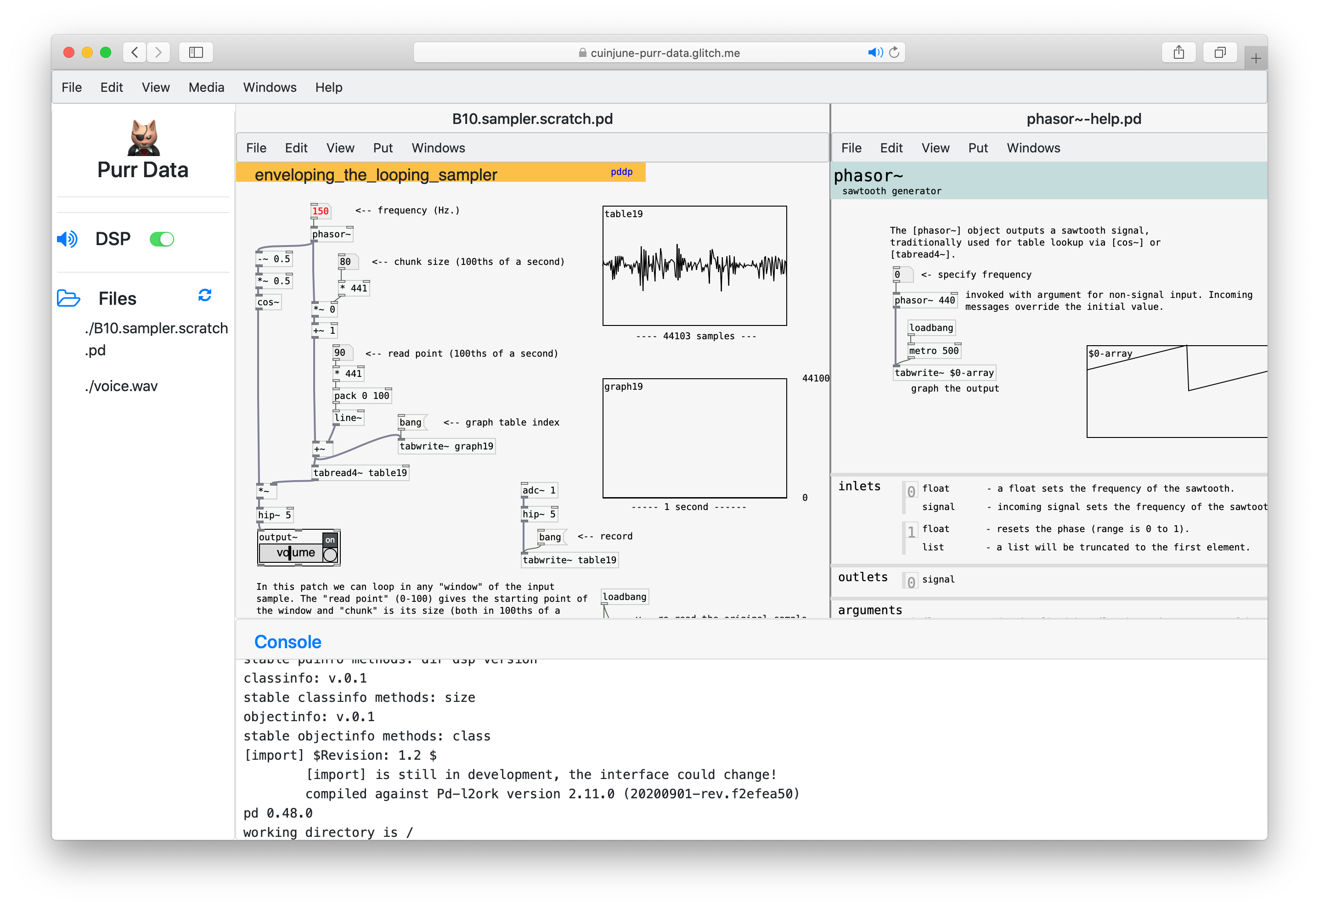Select the tabwrite~ $0-array object
The image size is (1319, 908).
[945, 373]
